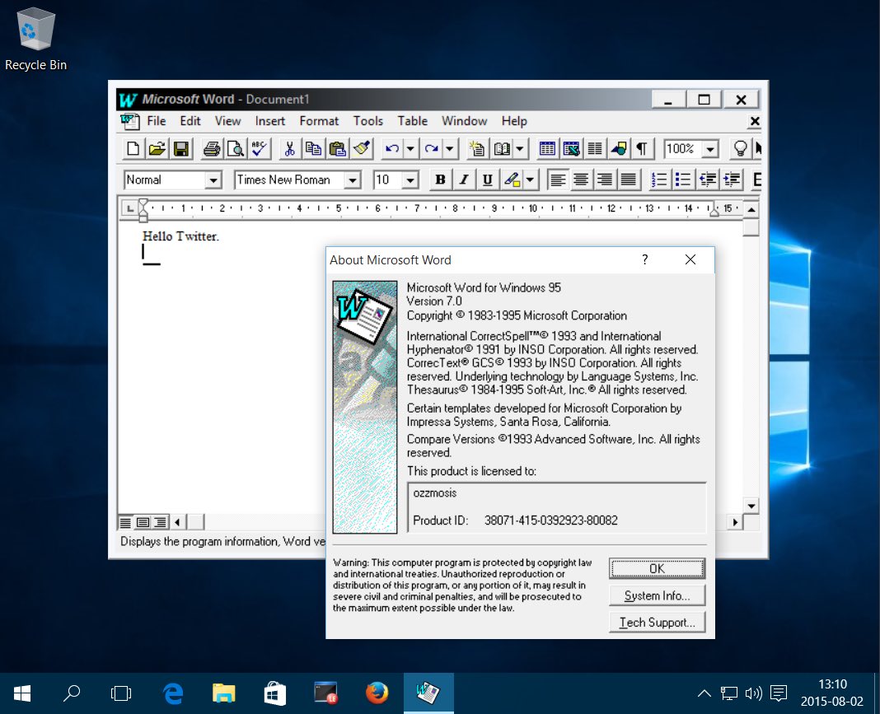Create a new document with New icon

(133, 148)
